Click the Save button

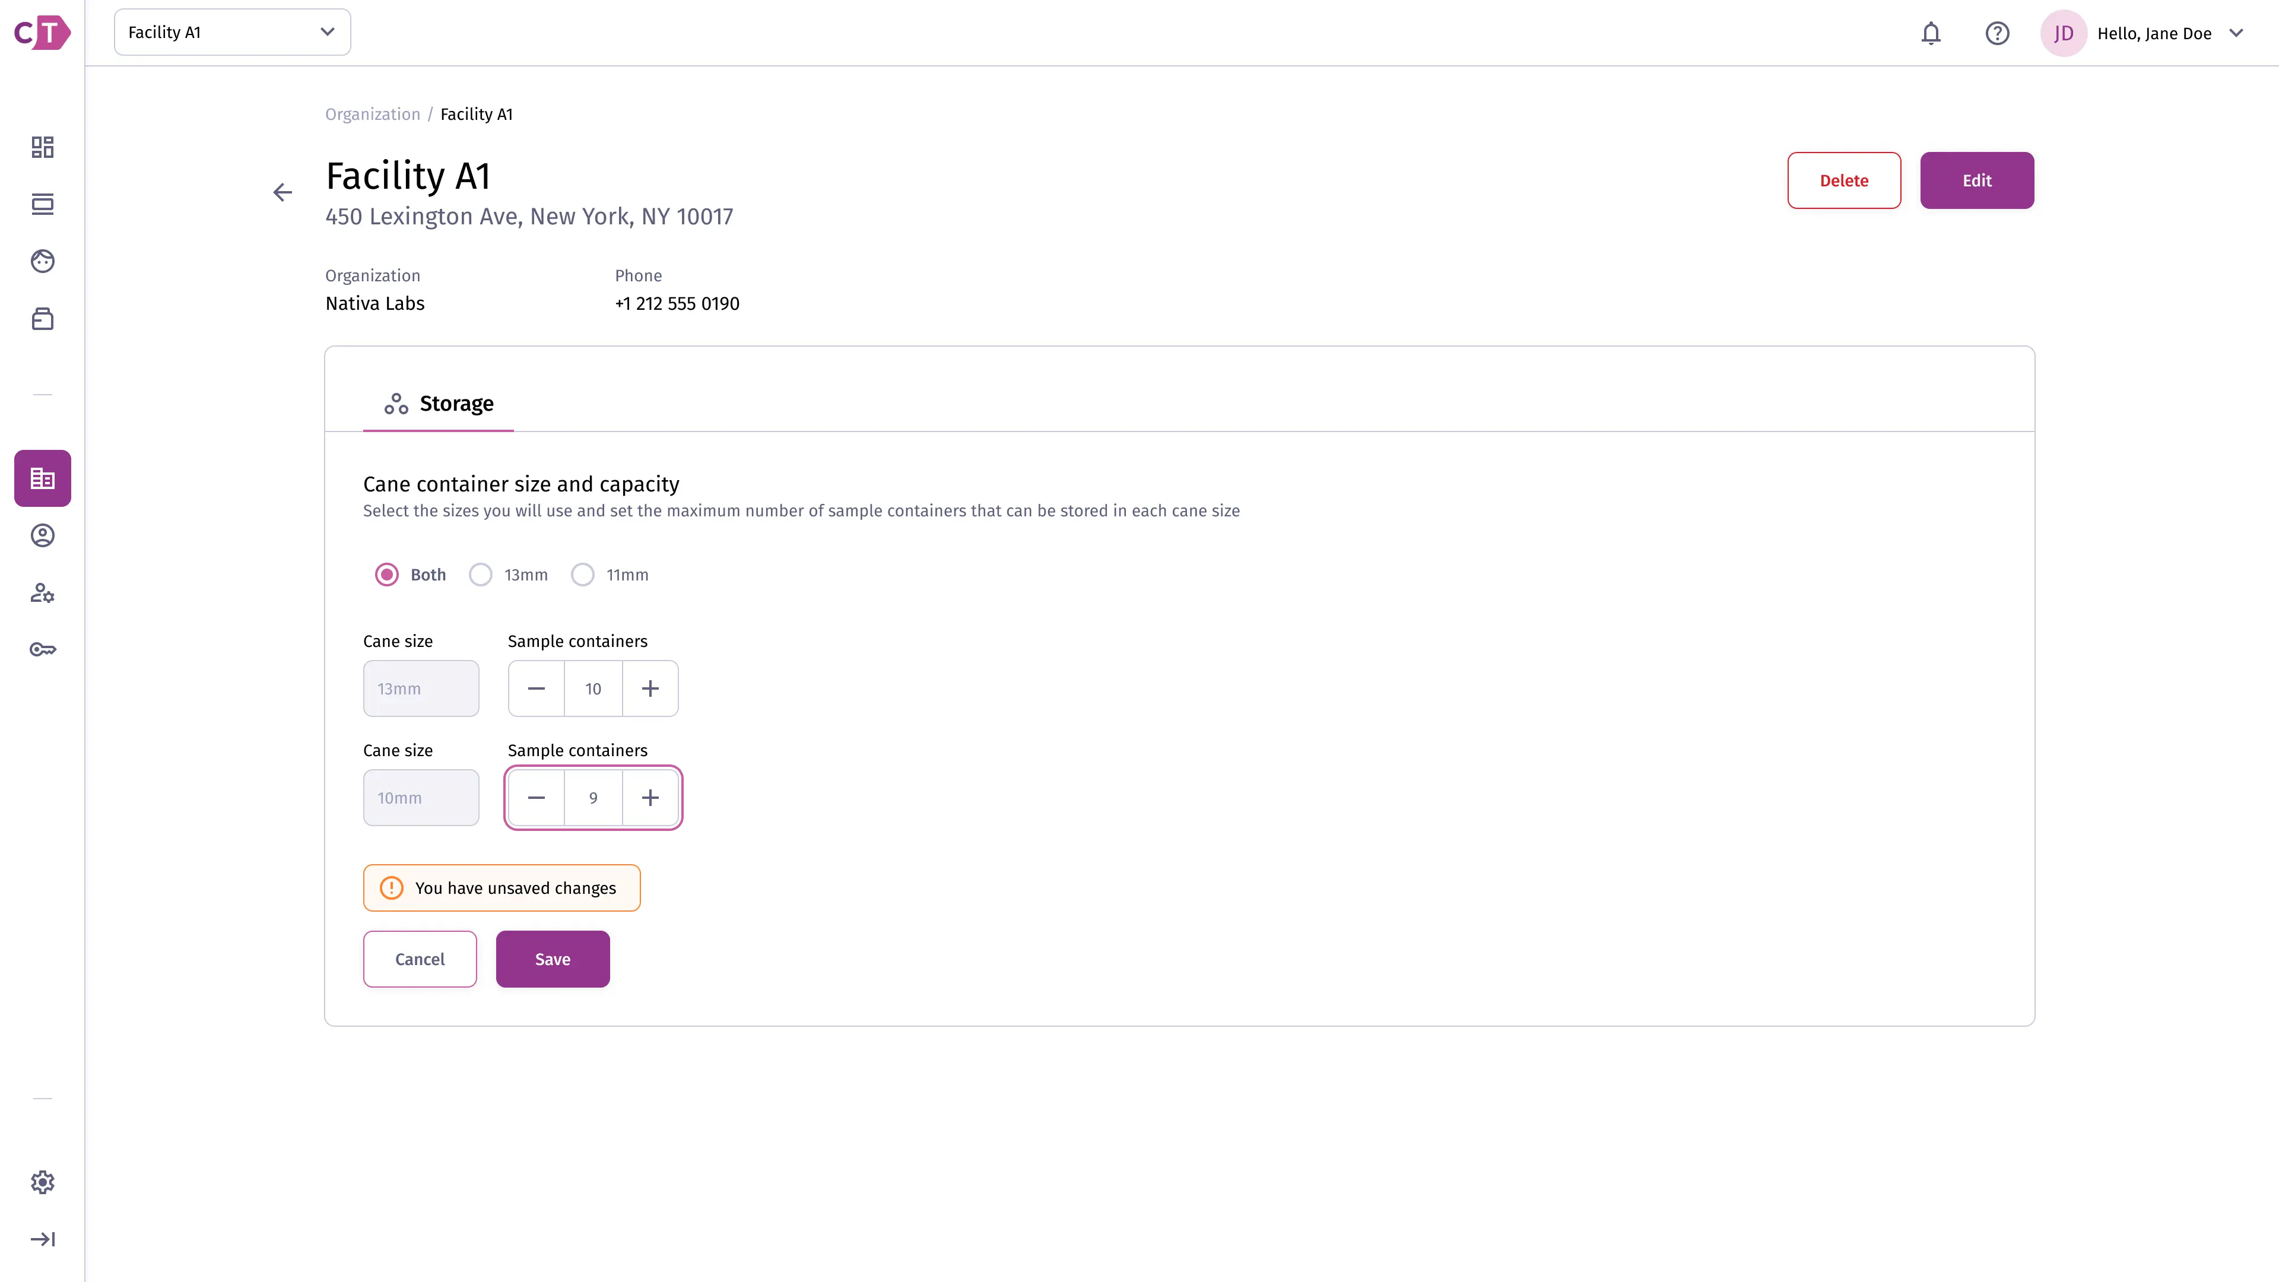(x=552, y=959)
